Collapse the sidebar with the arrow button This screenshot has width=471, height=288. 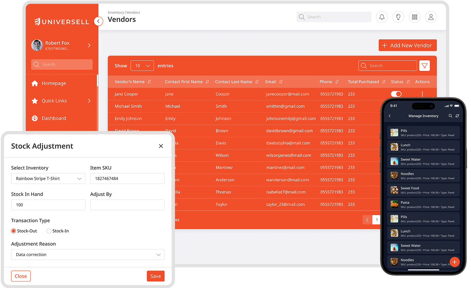point(98,21)
